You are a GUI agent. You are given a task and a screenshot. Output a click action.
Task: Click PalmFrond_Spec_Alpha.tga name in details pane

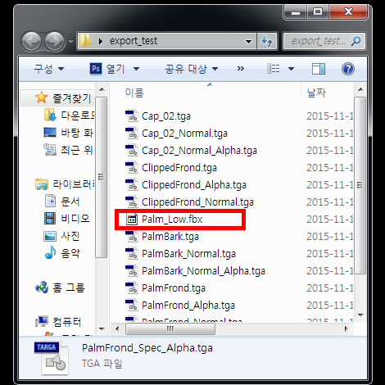147,348
